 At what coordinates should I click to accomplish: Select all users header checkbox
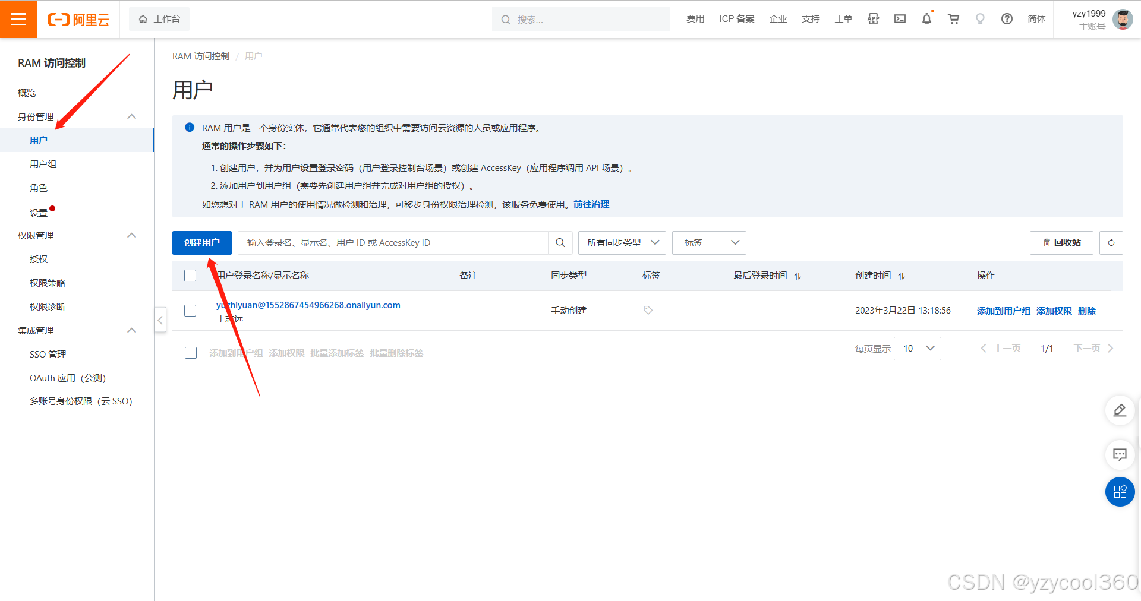tap(190, 276)
